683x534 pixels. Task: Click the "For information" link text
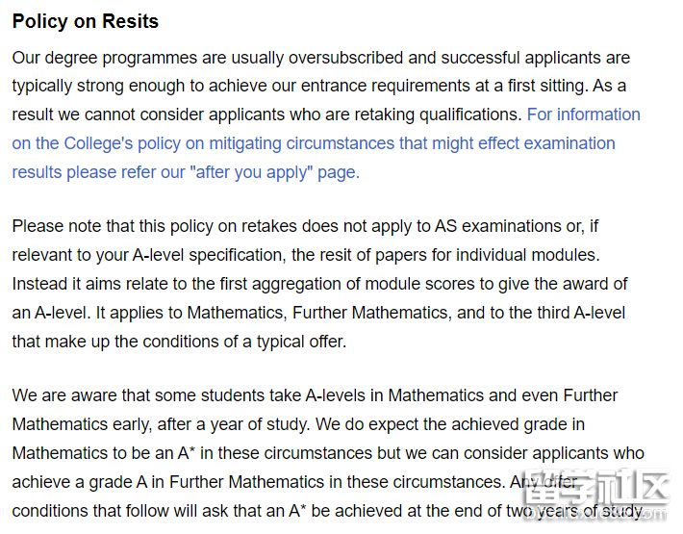tap(583, 114)
